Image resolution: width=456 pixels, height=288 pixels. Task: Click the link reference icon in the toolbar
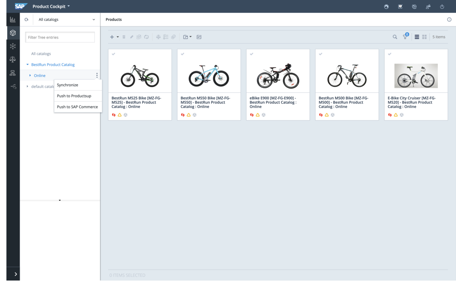174,37
